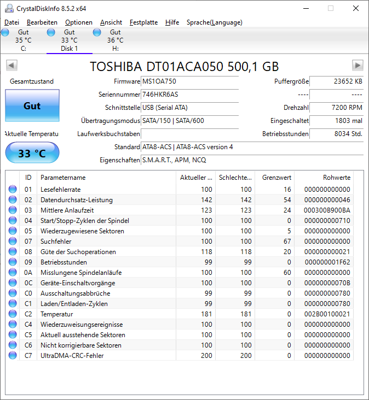
Task: Click the Gesamtzustand label
Action: tap(32, 81)
